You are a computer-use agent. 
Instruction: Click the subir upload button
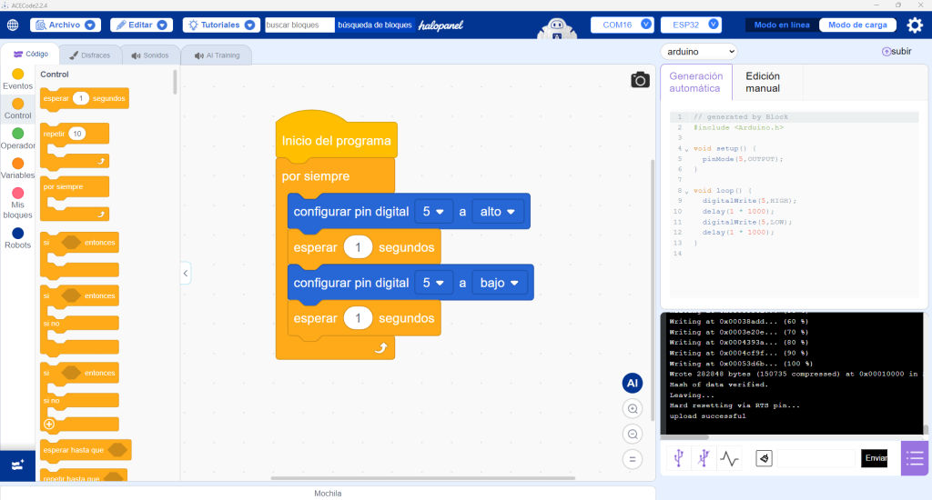pos(897,52)
